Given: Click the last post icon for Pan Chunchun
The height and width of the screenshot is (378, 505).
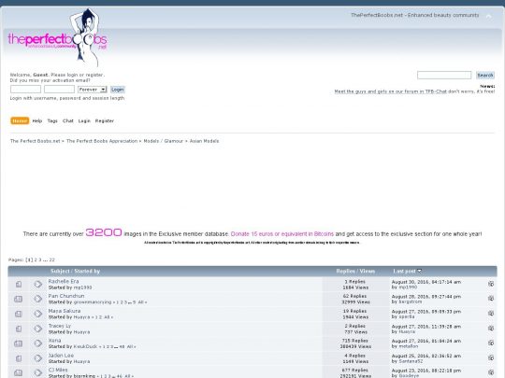Looking at the screenshot, I should click(x=491, y=299).
